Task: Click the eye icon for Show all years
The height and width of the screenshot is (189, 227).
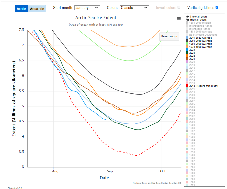Action: click(187, 17)
